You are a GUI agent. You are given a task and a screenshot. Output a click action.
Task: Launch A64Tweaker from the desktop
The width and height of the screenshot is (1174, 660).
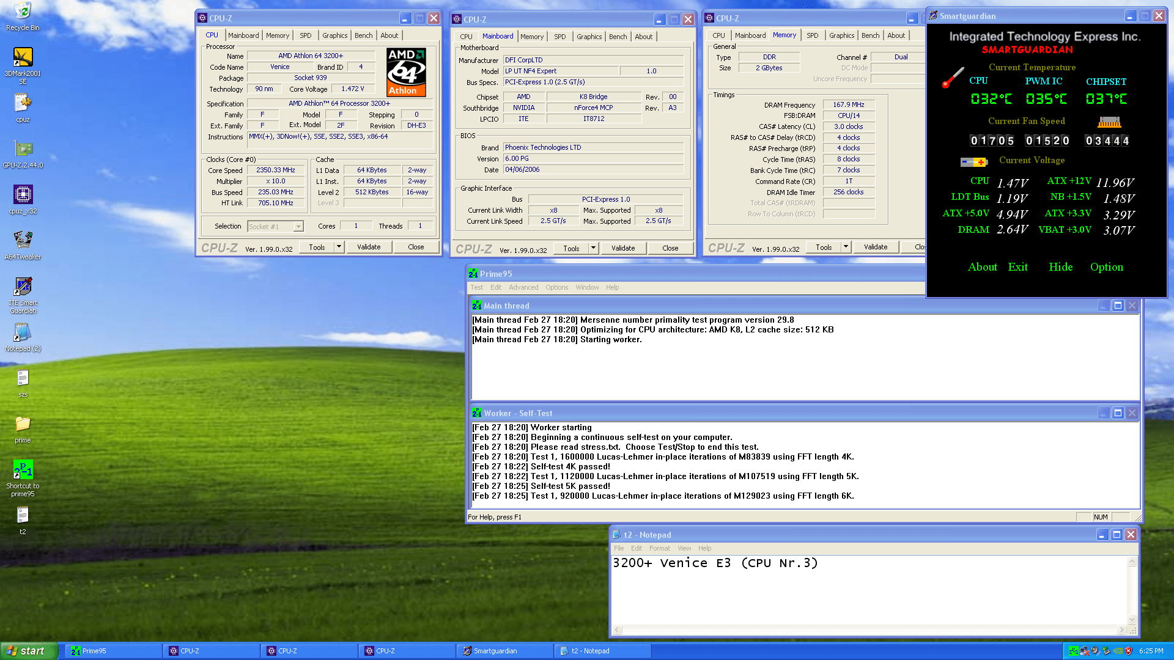click(23, 240)
